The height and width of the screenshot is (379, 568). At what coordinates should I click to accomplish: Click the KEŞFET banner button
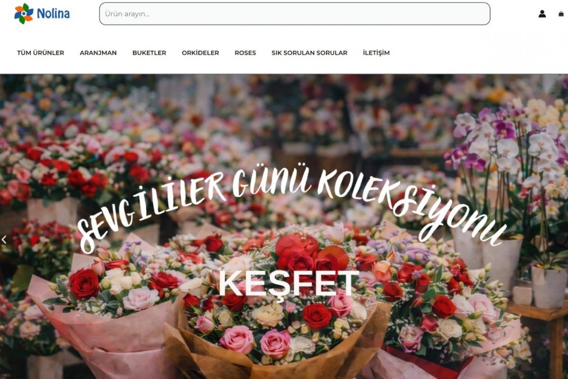[x=289, y=284]
